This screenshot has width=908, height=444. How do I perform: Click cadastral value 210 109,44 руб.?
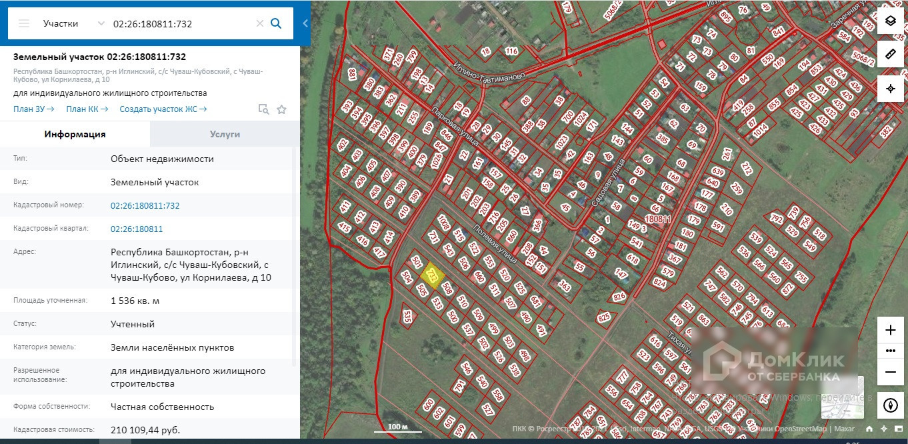click(x=145, y=430)
